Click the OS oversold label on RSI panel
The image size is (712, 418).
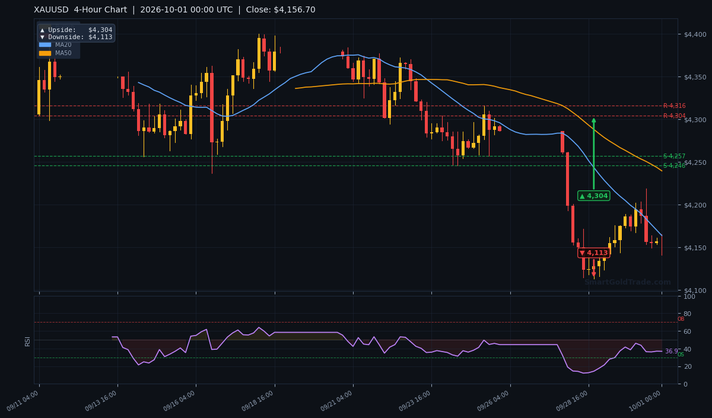(x=681, y=355)
